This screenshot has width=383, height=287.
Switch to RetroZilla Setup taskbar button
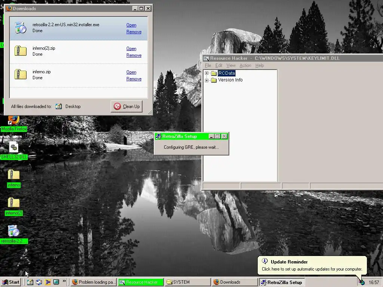tap(282, 282)
